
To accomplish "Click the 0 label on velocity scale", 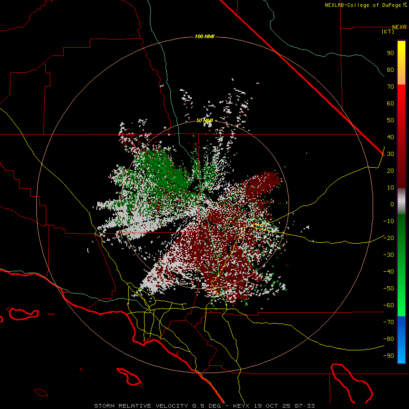I will (392, 204).
